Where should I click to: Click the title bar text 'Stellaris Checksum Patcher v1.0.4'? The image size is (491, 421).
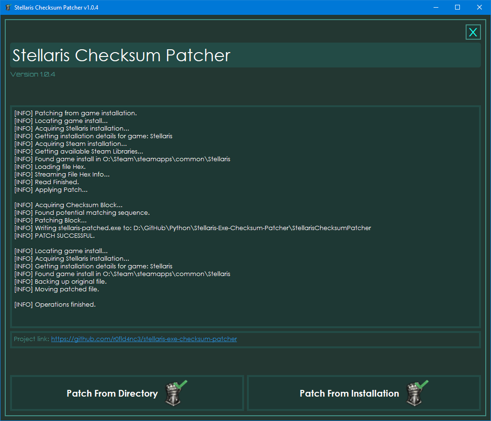point(56,8)
